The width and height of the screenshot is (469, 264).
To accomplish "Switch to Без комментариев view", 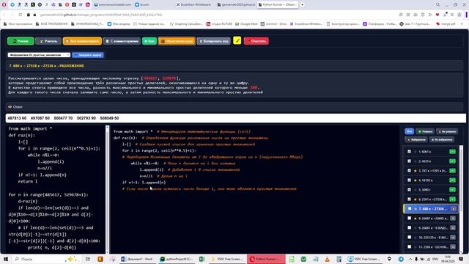I will pos(82,41).
